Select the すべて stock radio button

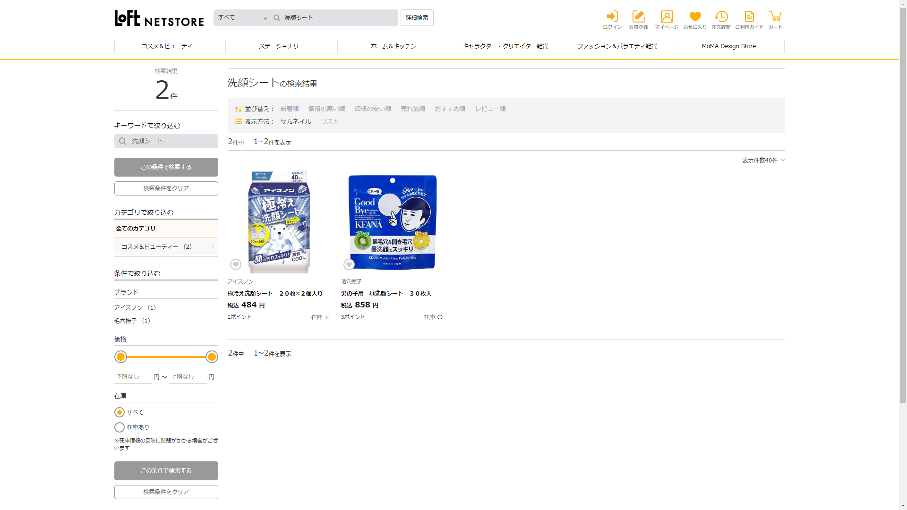pyautogui.click(x=120, y=412)
